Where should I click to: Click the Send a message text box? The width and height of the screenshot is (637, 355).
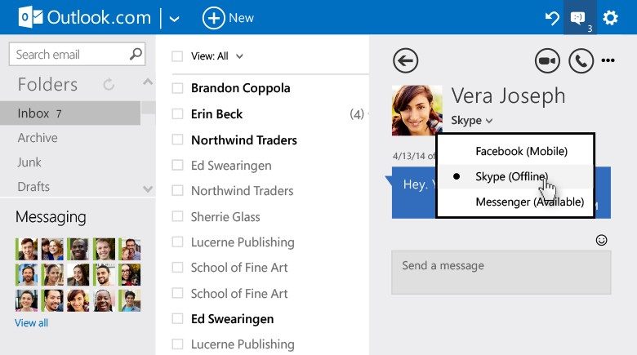tap(501, 272)
